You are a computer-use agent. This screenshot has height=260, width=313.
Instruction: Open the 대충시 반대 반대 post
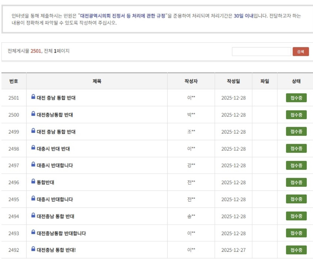click(x=53, y=149)
